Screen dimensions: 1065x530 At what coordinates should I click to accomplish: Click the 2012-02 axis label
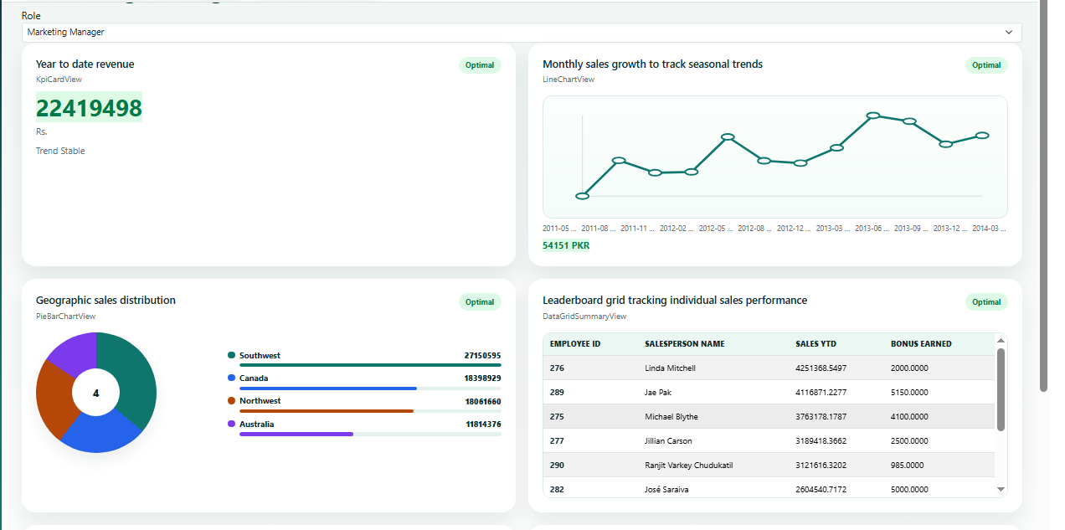676,229
